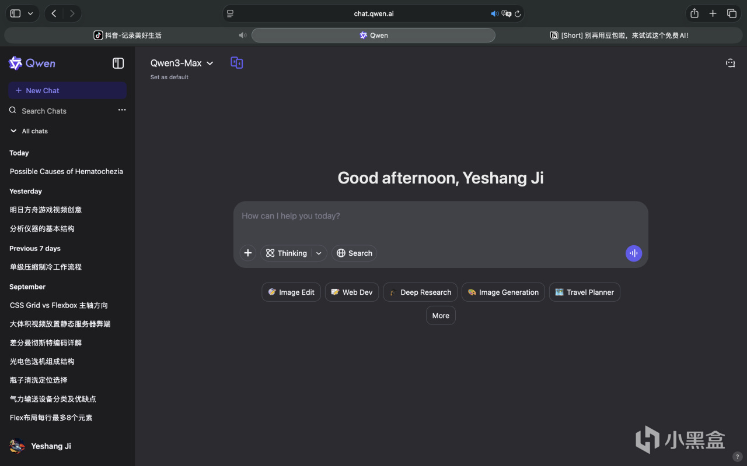Switch to the 抖音-记录美好生活 tab
Image resolution: width=747 pixels, height=466 pixels.
click(x=127, y=36)
